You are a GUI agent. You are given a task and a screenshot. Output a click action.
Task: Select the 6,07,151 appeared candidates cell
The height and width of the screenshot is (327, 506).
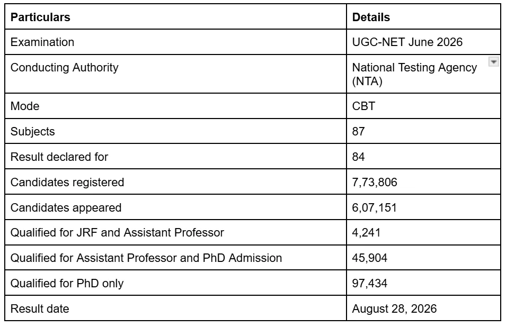423,207
